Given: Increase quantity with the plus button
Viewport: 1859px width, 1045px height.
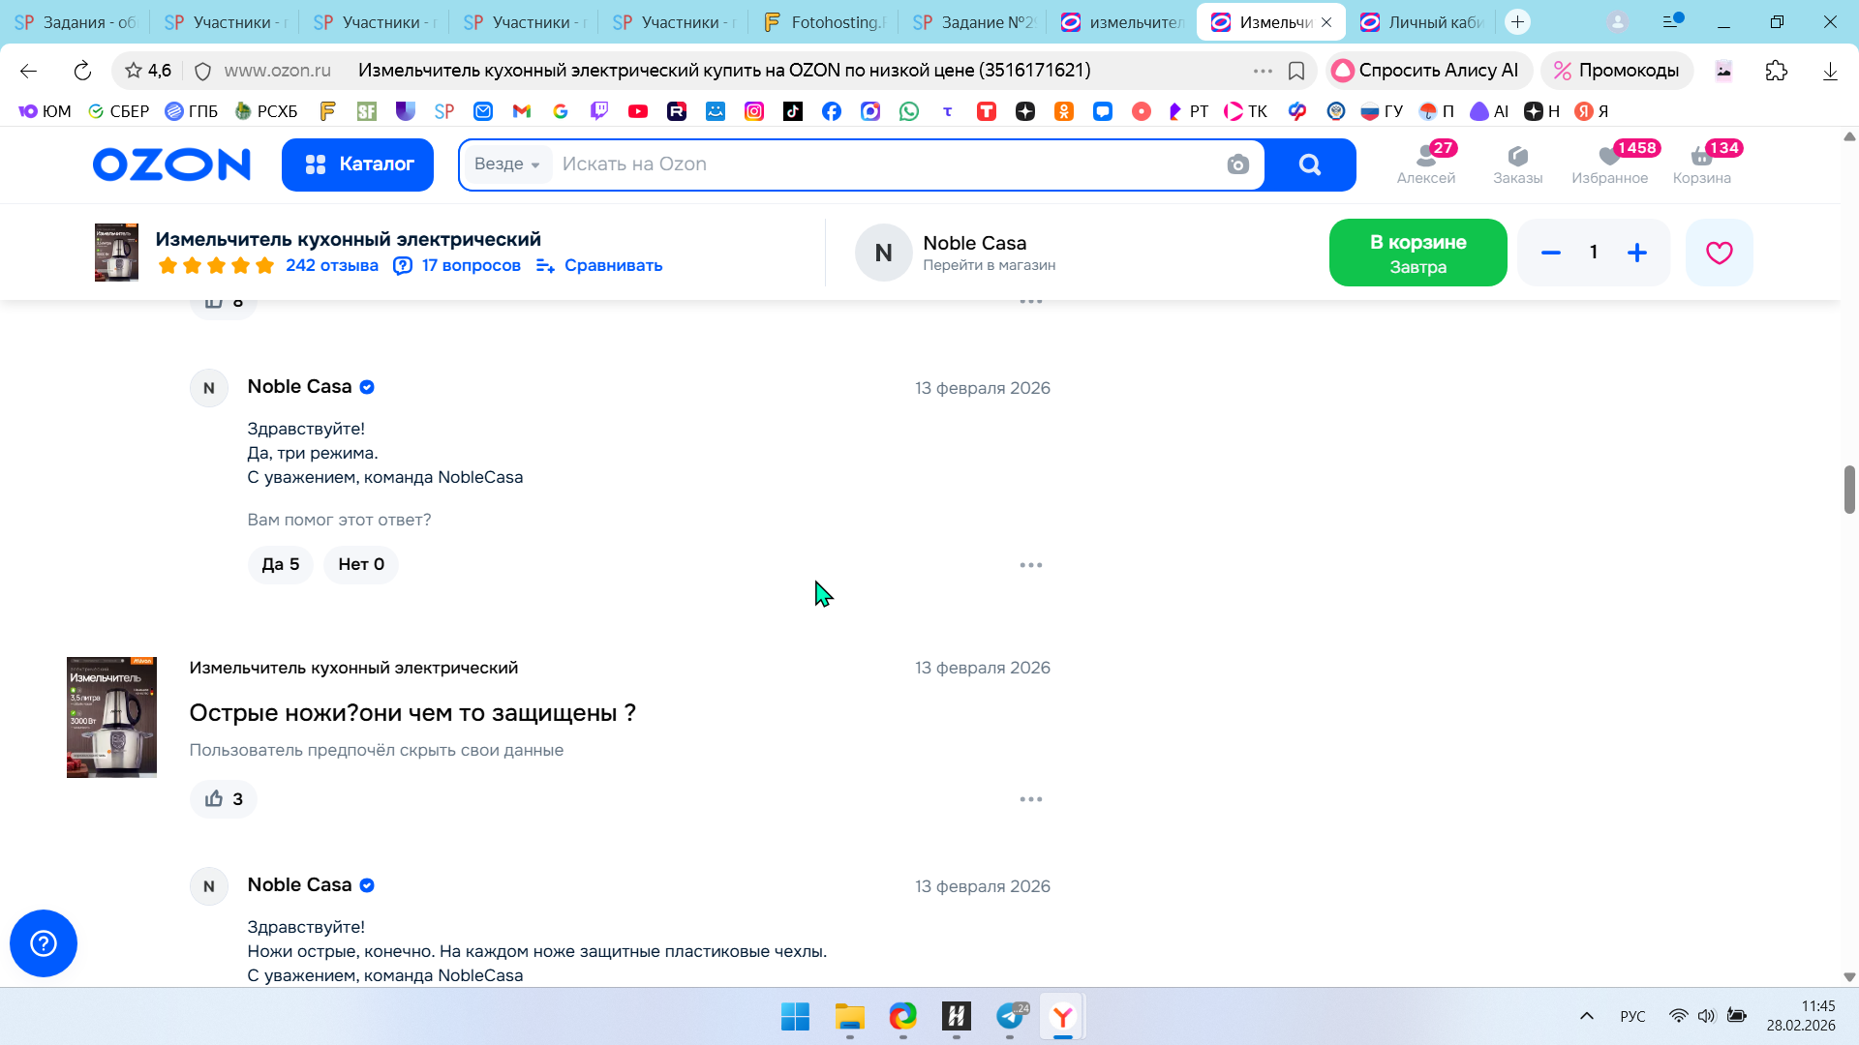Looking at the screenshot, I should [x=1637, y=253].
